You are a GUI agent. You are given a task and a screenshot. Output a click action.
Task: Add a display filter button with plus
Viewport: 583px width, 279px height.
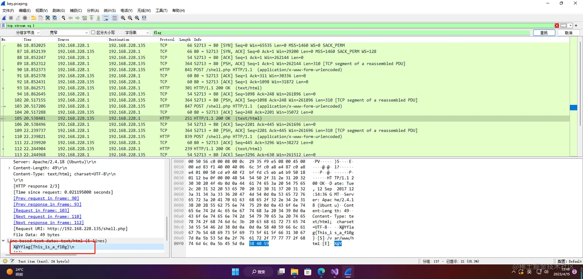click(x=576, y=25)
